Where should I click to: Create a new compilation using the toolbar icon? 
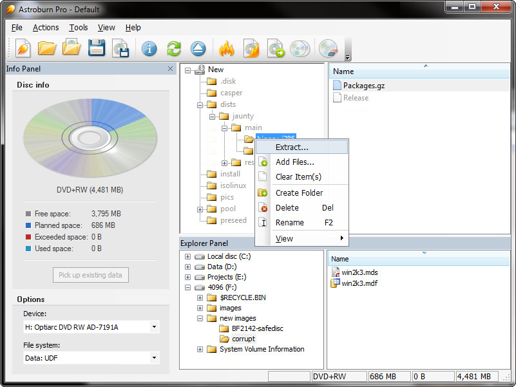24,48
